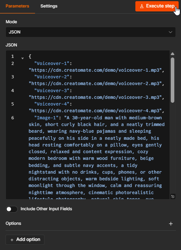This screenshot has height=250, width=181.
Task: Click the "Image-1" key in the JSON
Action: pos(46,118)
